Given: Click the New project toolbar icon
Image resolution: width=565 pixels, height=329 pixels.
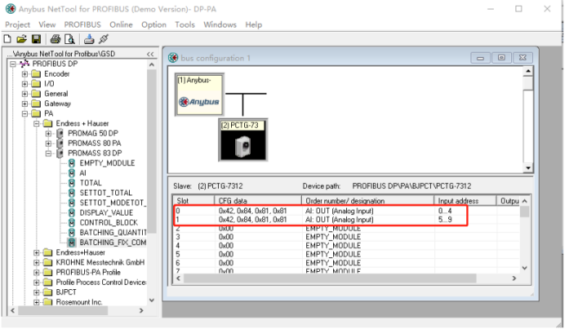Looking at the screenshot, I should pos(7,39).
